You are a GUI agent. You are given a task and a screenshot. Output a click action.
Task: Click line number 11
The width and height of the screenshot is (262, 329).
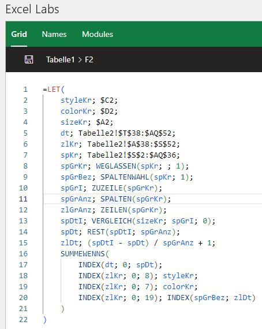coord(23,199)
